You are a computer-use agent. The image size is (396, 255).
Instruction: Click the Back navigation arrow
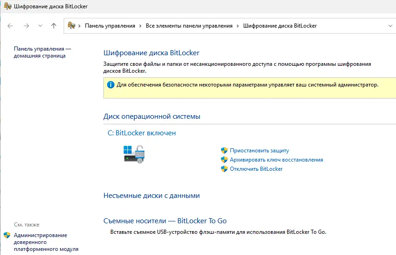(11, 26)
